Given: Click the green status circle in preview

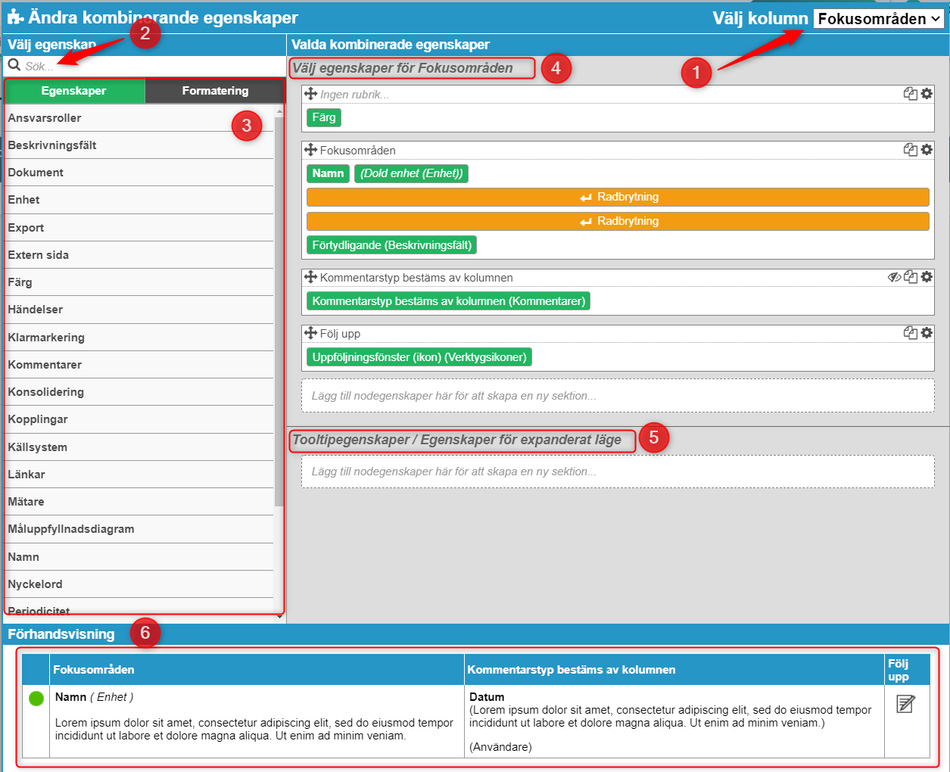Looking at the screenshot, I should [36, 699].
